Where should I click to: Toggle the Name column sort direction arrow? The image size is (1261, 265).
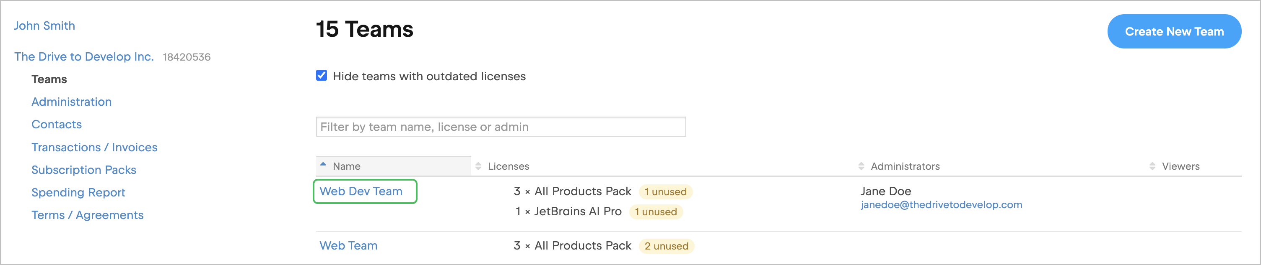pos(323,164)
